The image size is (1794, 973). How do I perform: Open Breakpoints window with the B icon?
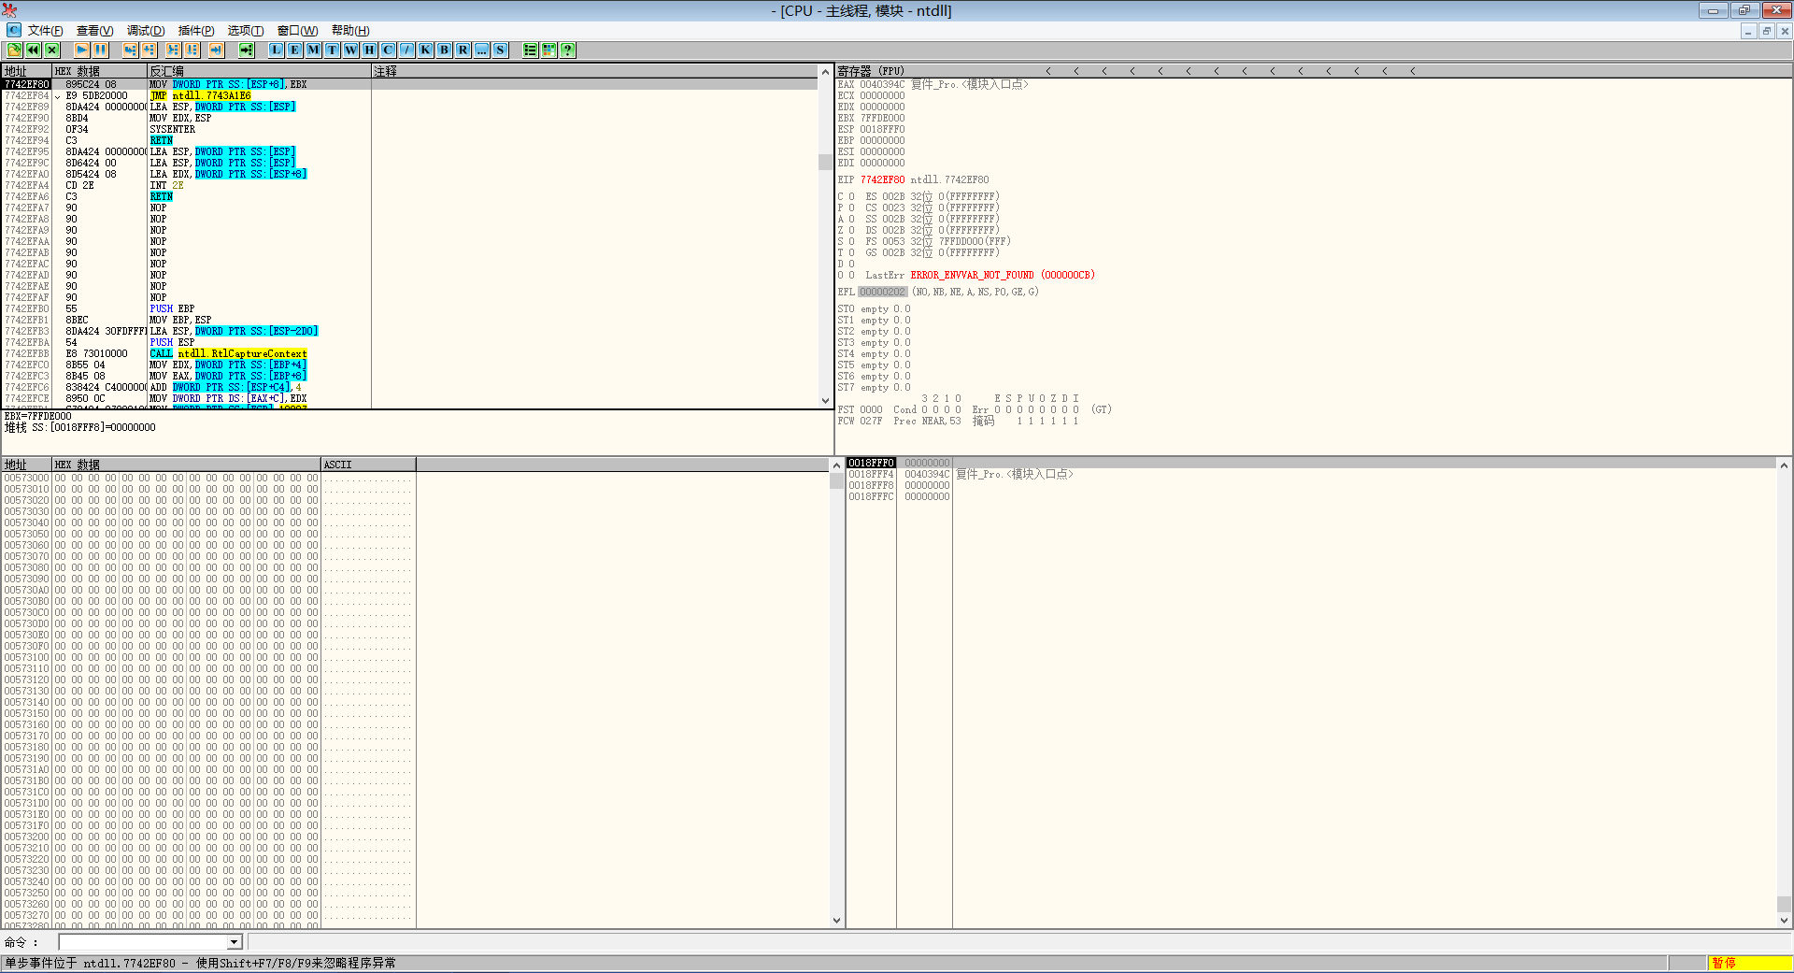click(444, 50)
